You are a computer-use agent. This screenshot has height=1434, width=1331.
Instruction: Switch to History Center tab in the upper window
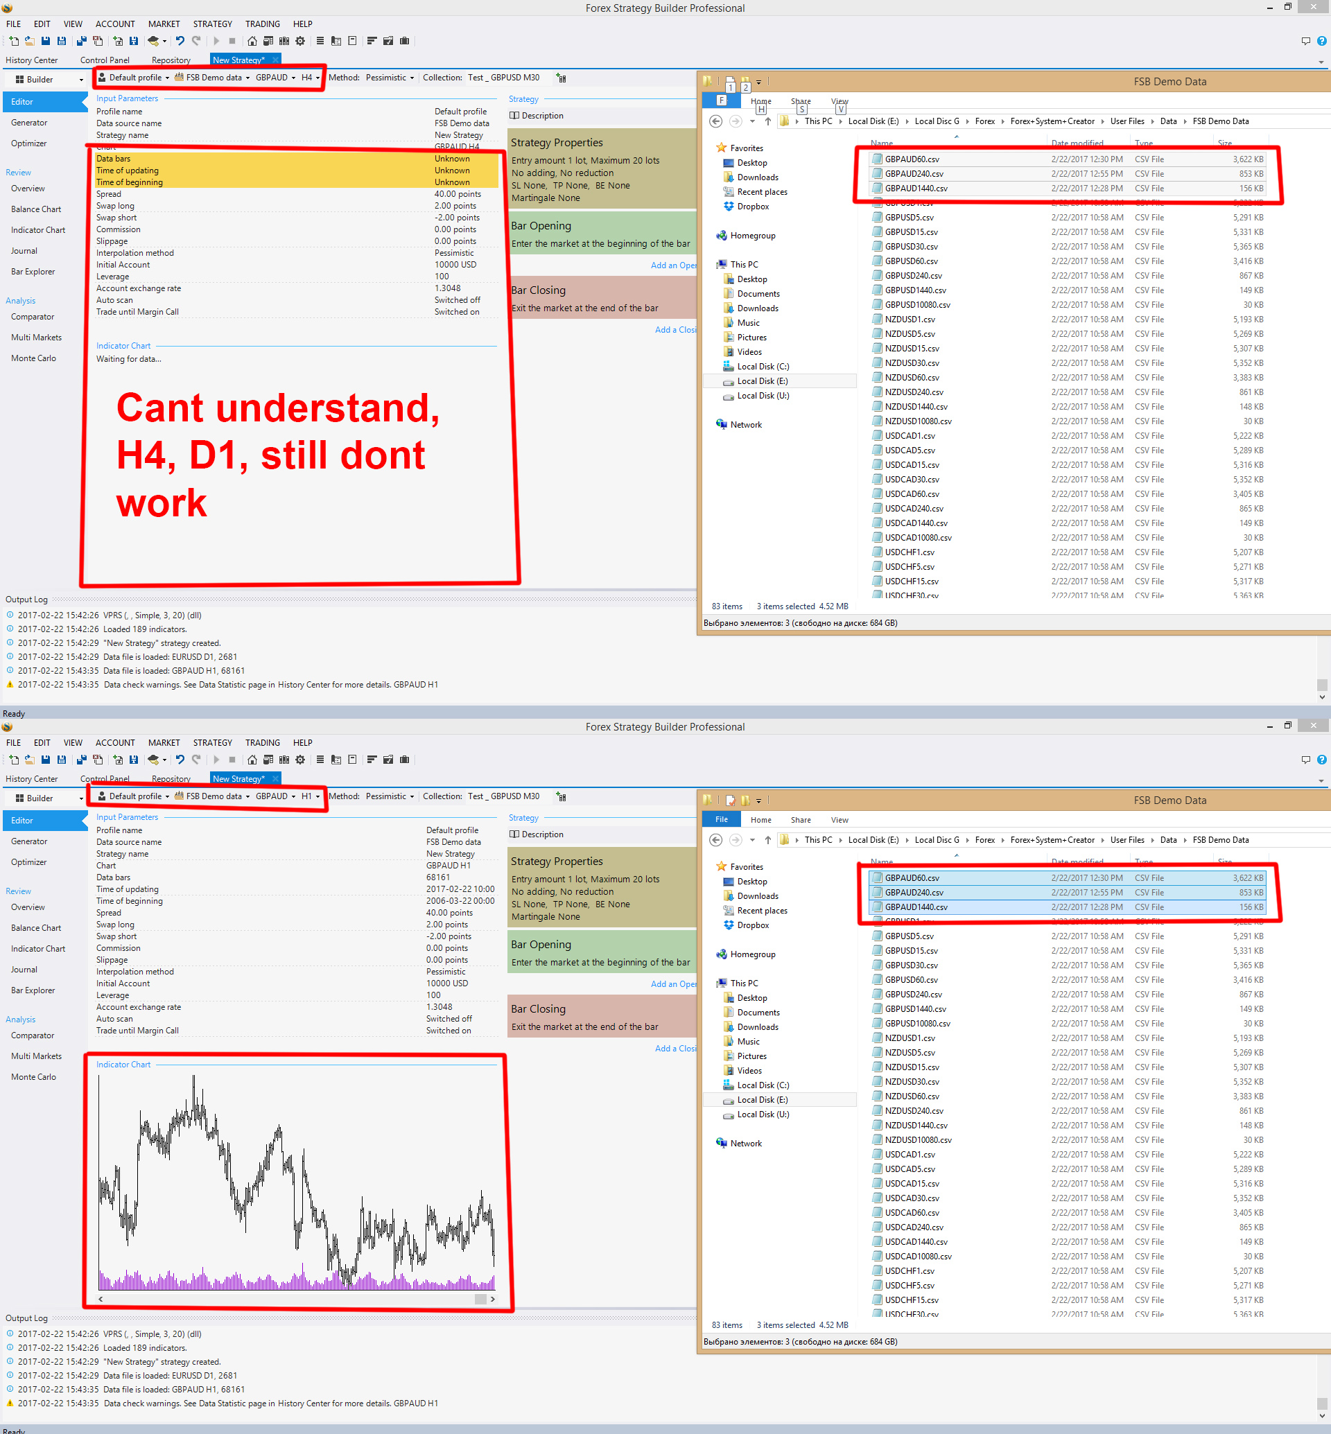click(32, 60)
